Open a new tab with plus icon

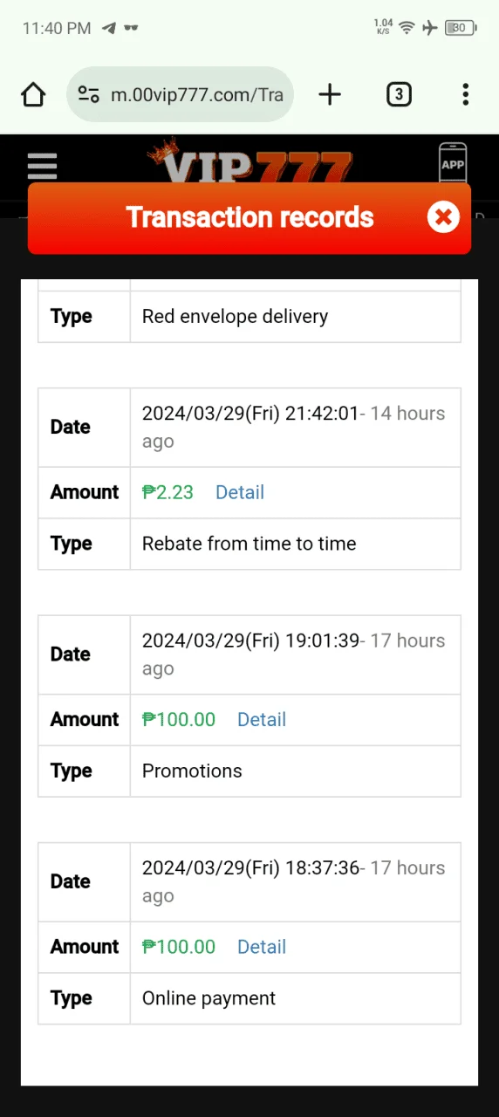(330, 94)
